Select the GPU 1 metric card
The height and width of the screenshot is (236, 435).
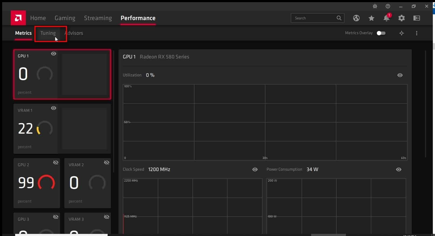pyautogui.click(x=62, y=74)
